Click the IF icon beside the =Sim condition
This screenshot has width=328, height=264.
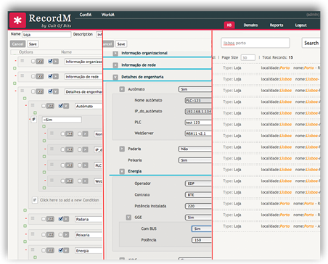[34, 120]
